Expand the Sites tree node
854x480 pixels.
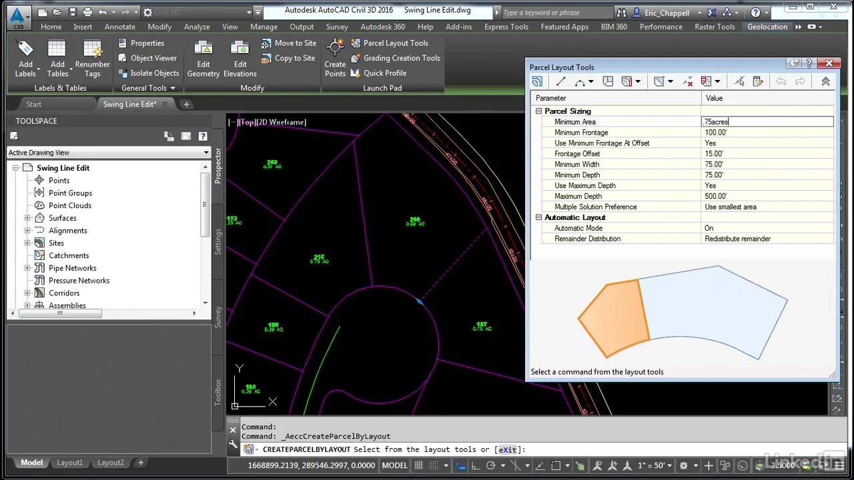[27, 243]
